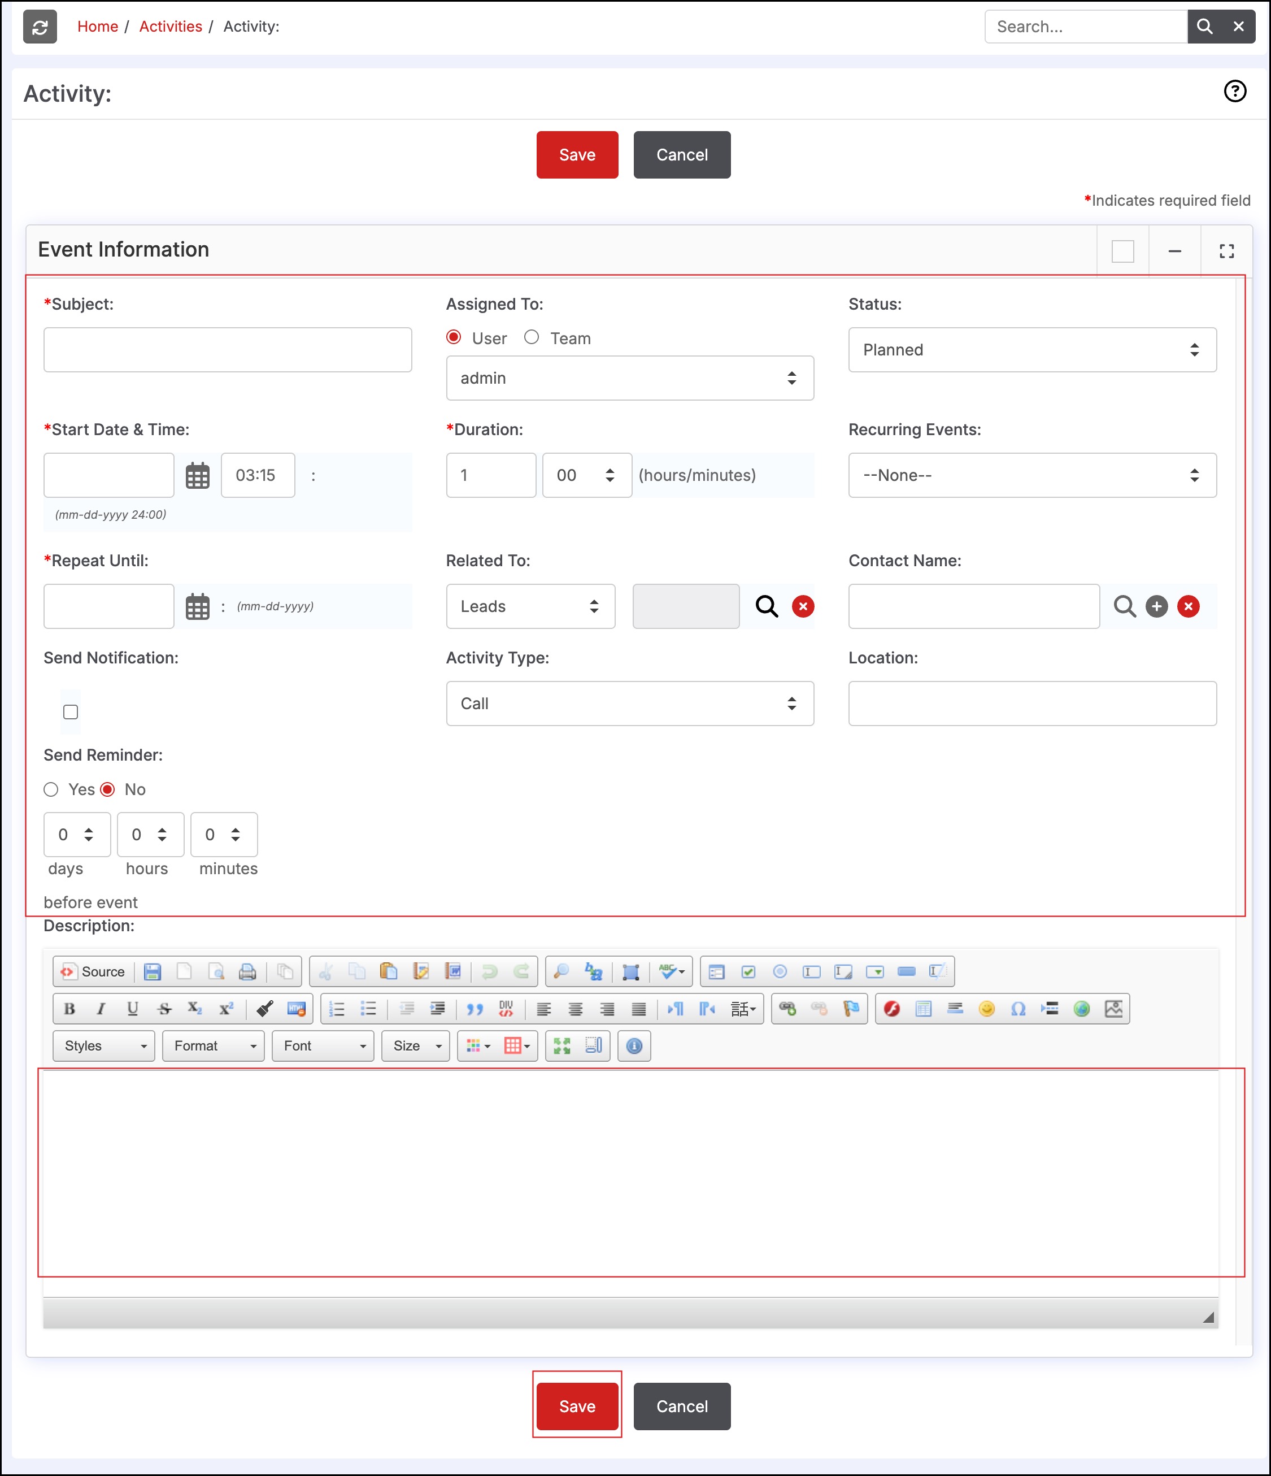Viewport: 1271px width, 1476px height.
Task: Click the Increase Indent icon
Action: coord(438,1009)
